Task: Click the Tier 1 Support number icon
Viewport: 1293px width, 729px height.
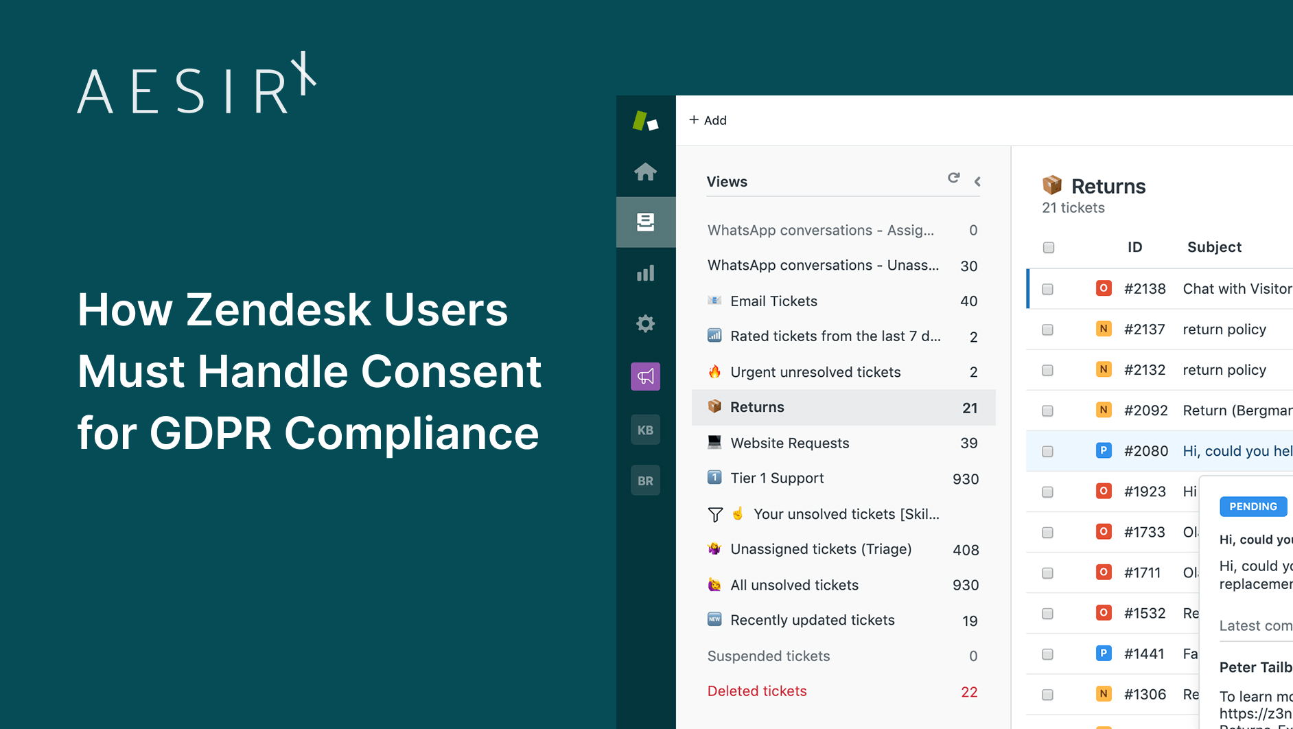Action: (714, 477)
